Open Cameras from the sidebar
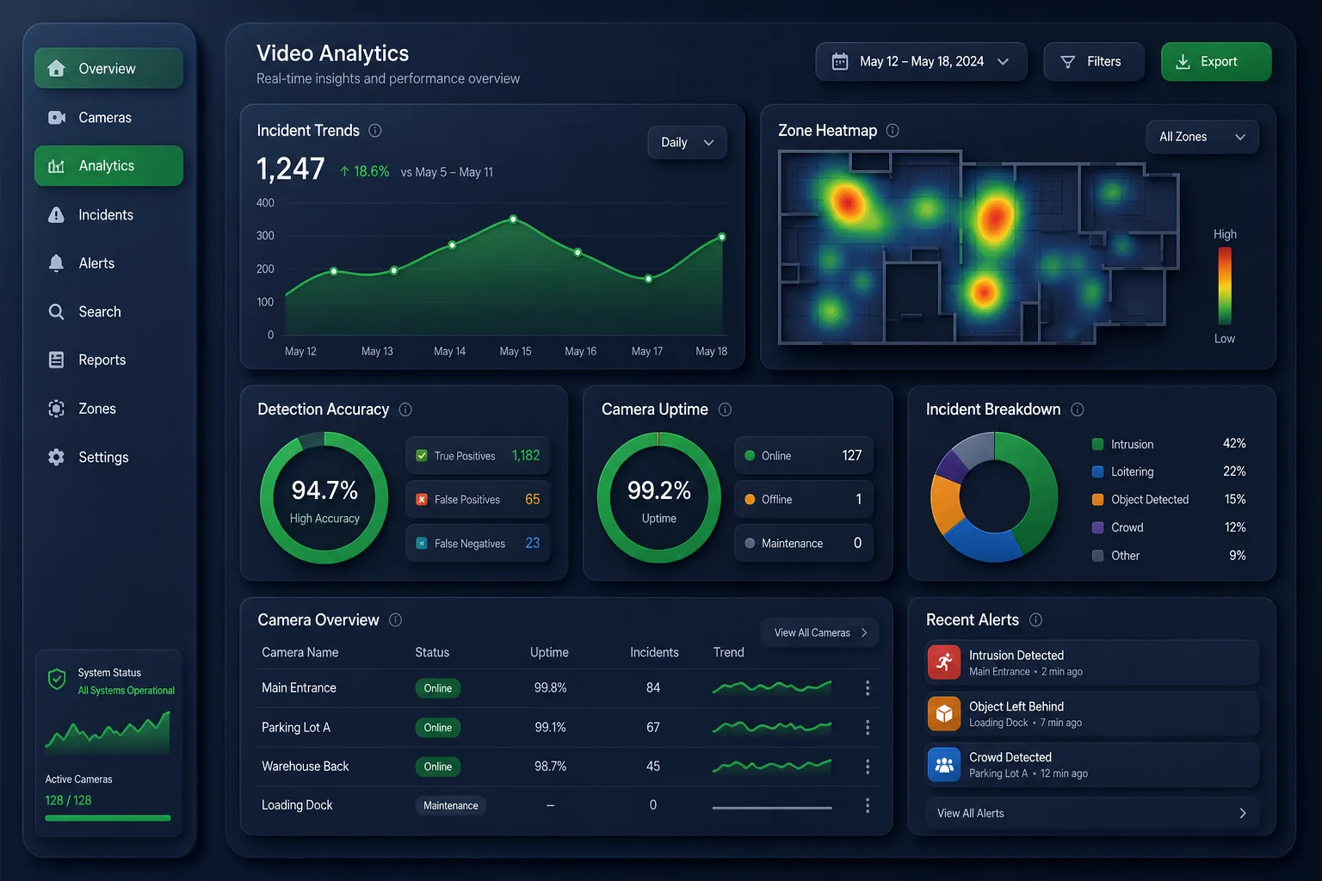 click(x=108, y=117)
